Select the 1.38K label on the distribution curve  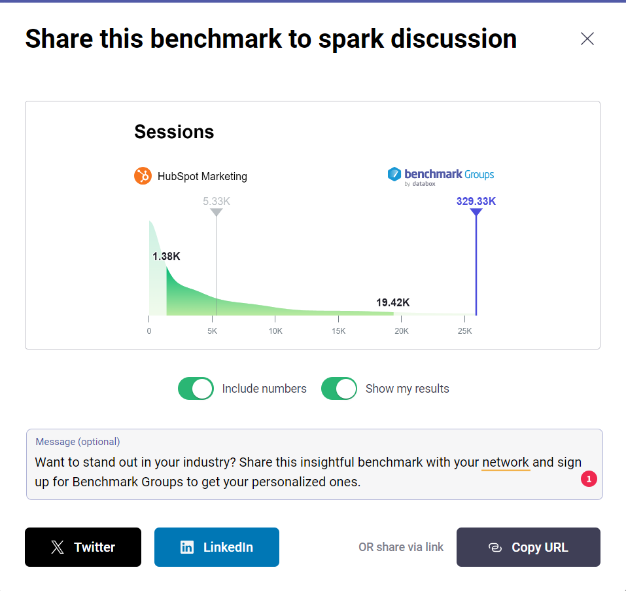[166, 256]
